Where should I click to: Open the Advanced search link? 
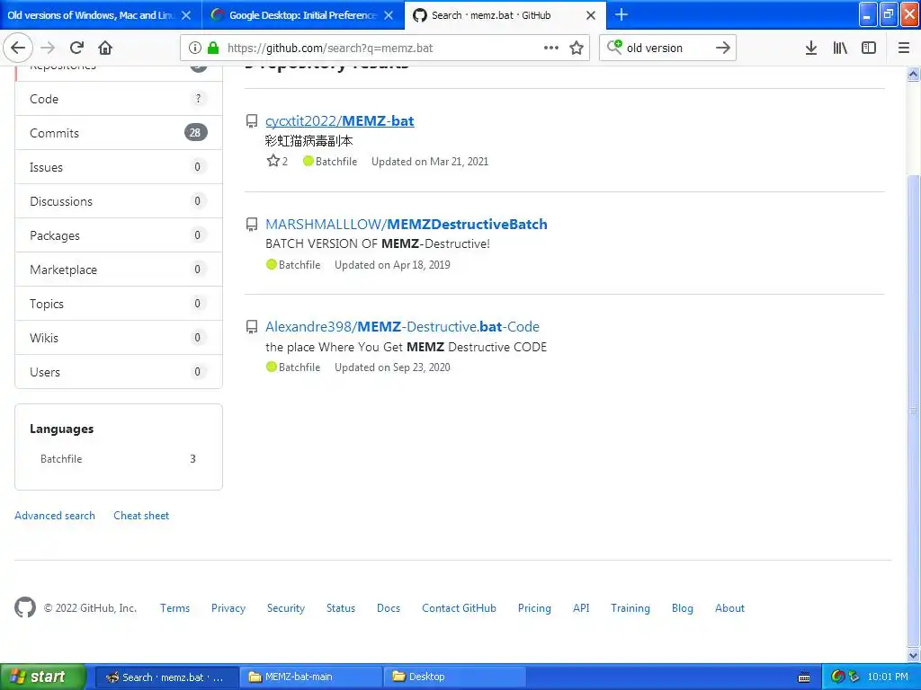click(55, 515)
